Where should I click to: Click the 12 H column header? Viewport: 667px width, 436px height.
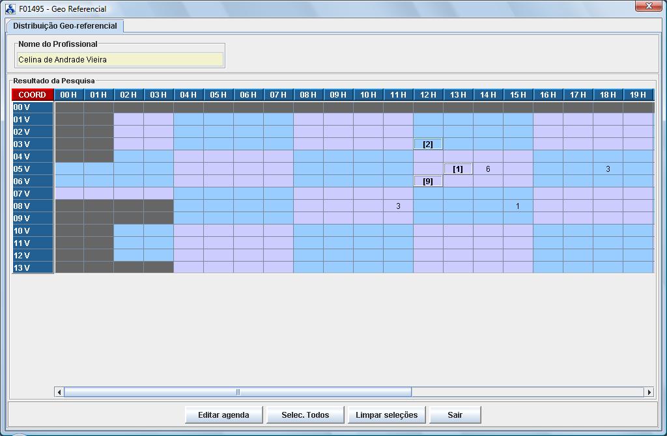tap(428, 95)
